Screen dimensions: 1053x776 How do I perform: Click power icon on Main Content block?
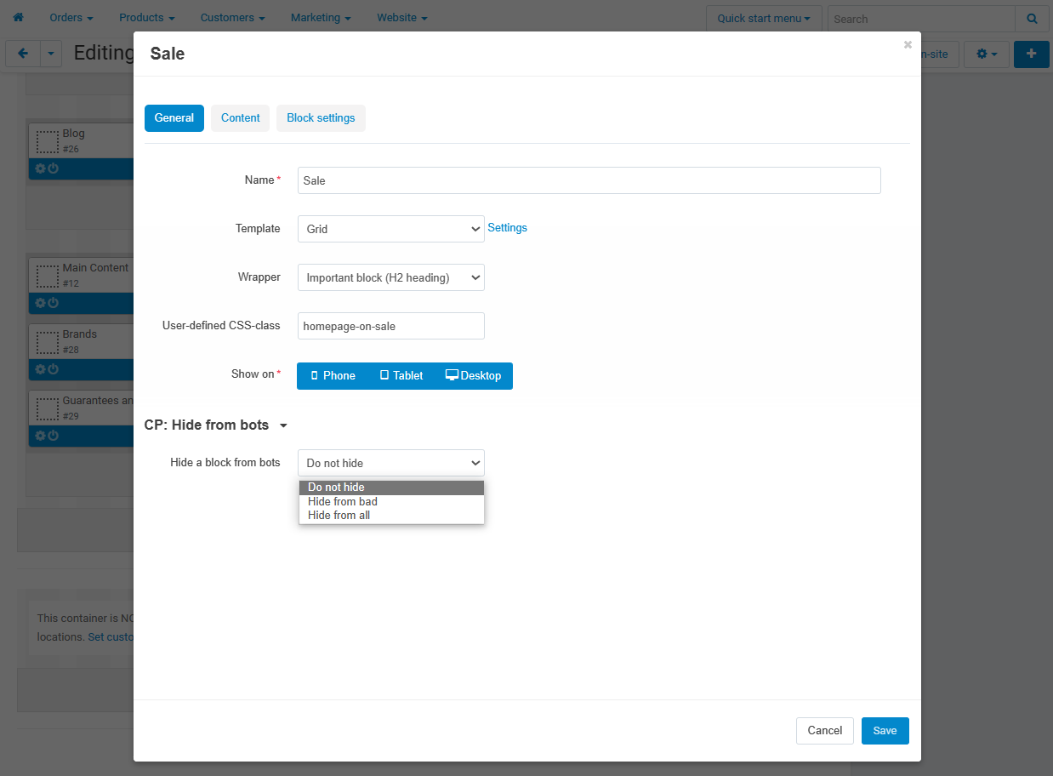click(53, 303)
